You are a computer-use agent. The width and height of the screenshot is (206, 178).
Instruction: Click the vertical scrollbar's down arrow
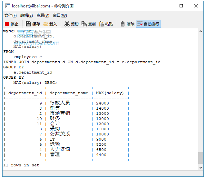(x=201, y=167)
